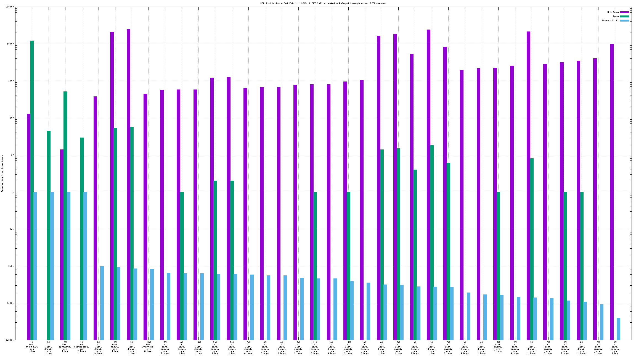The image size is (636, 358).
Task: Click the green Spam legend swatch
Action: click(624, 16)
